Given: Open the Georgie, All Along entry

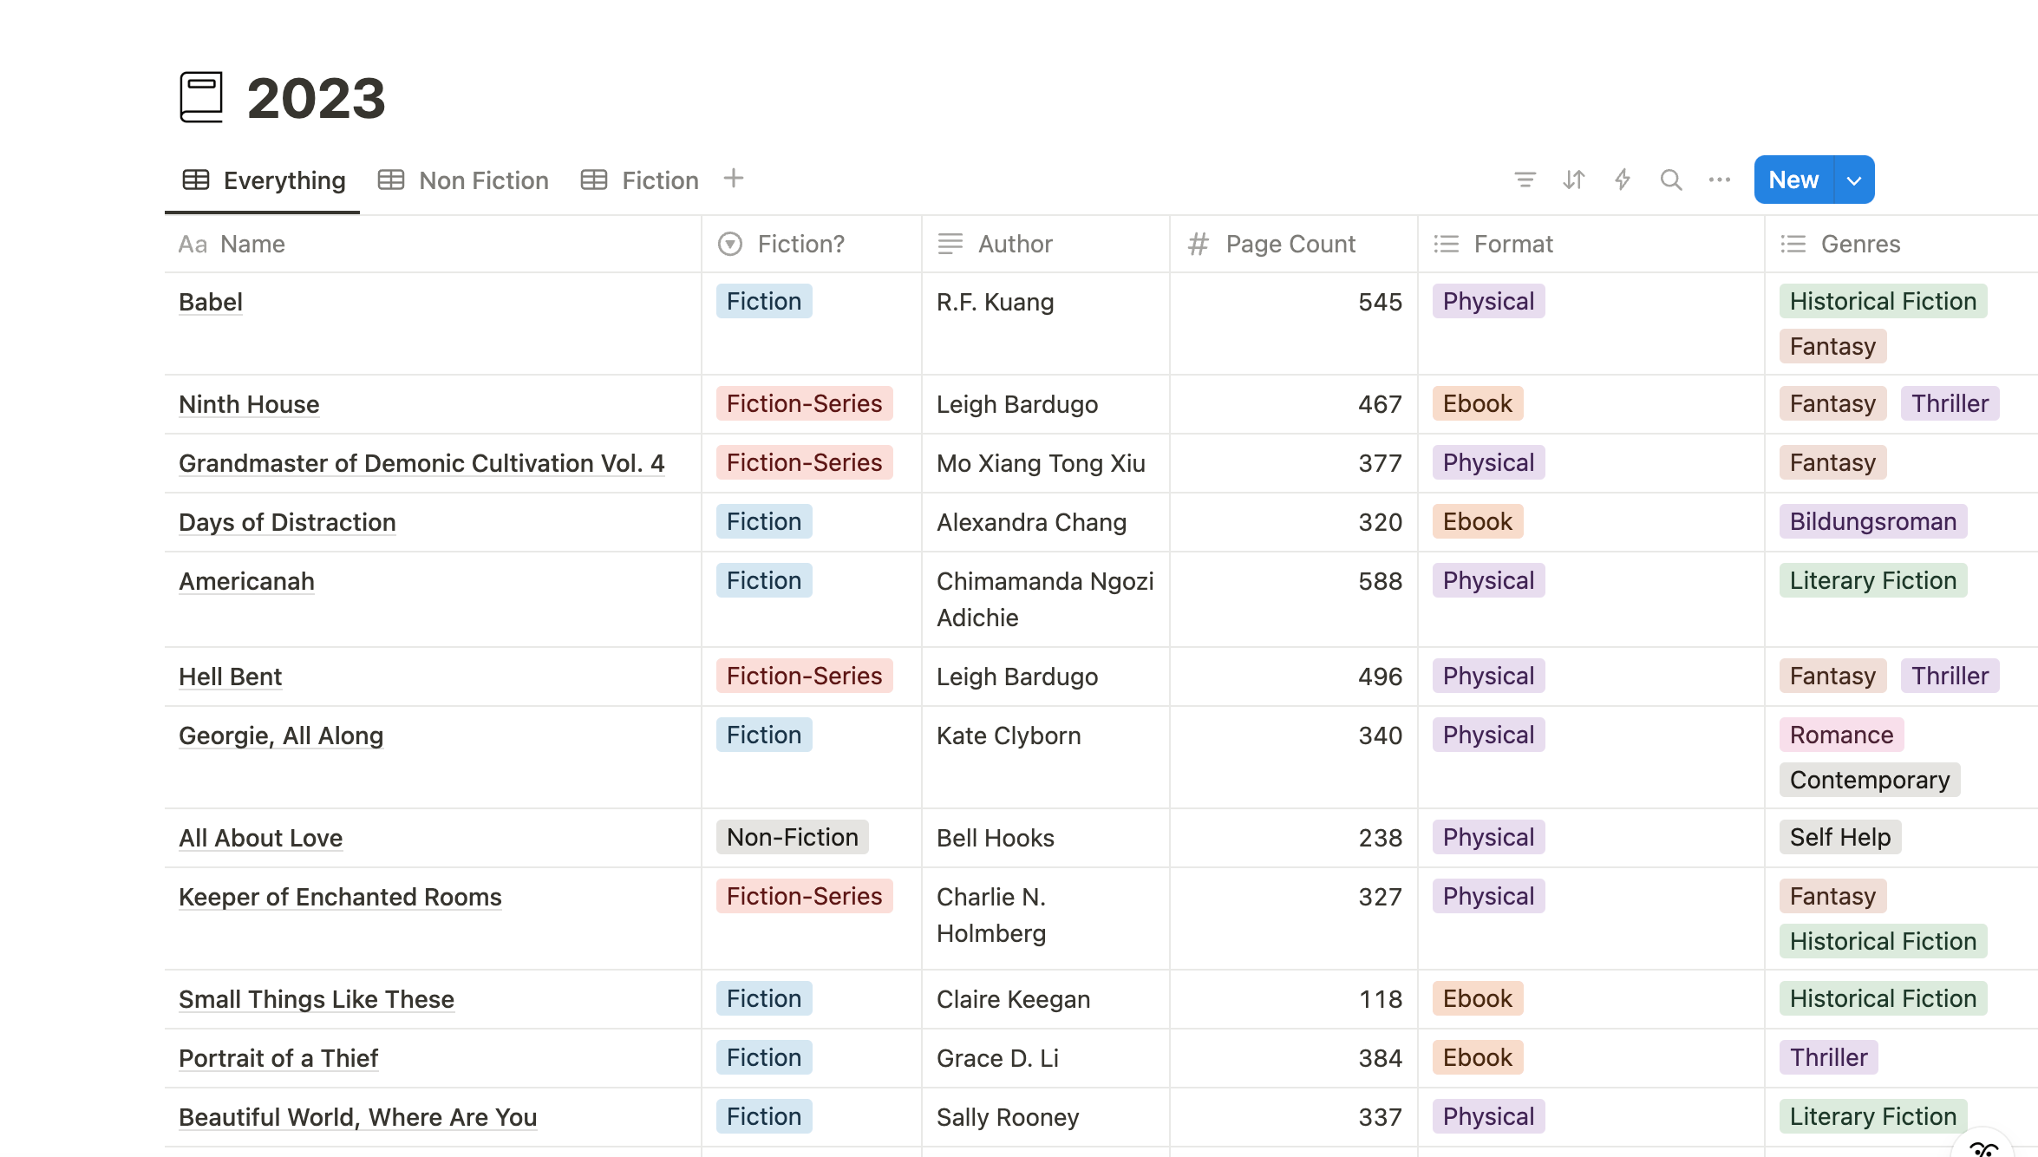Looking at the screenshot, I should click(x=281, y=735).
